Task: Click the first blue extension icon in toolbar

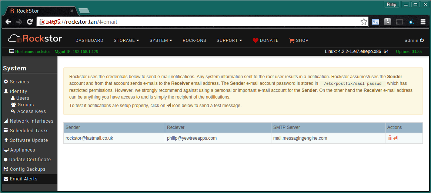Action: pos(375,22)
